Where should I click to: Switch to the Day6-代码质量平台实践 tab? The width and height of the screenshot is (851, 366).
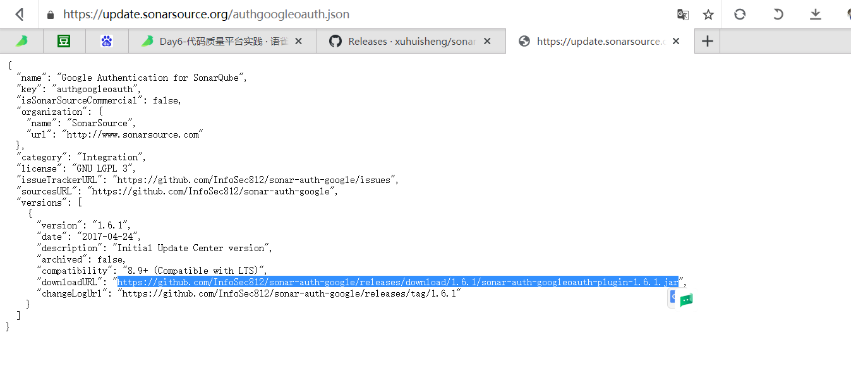click(222, 41)
